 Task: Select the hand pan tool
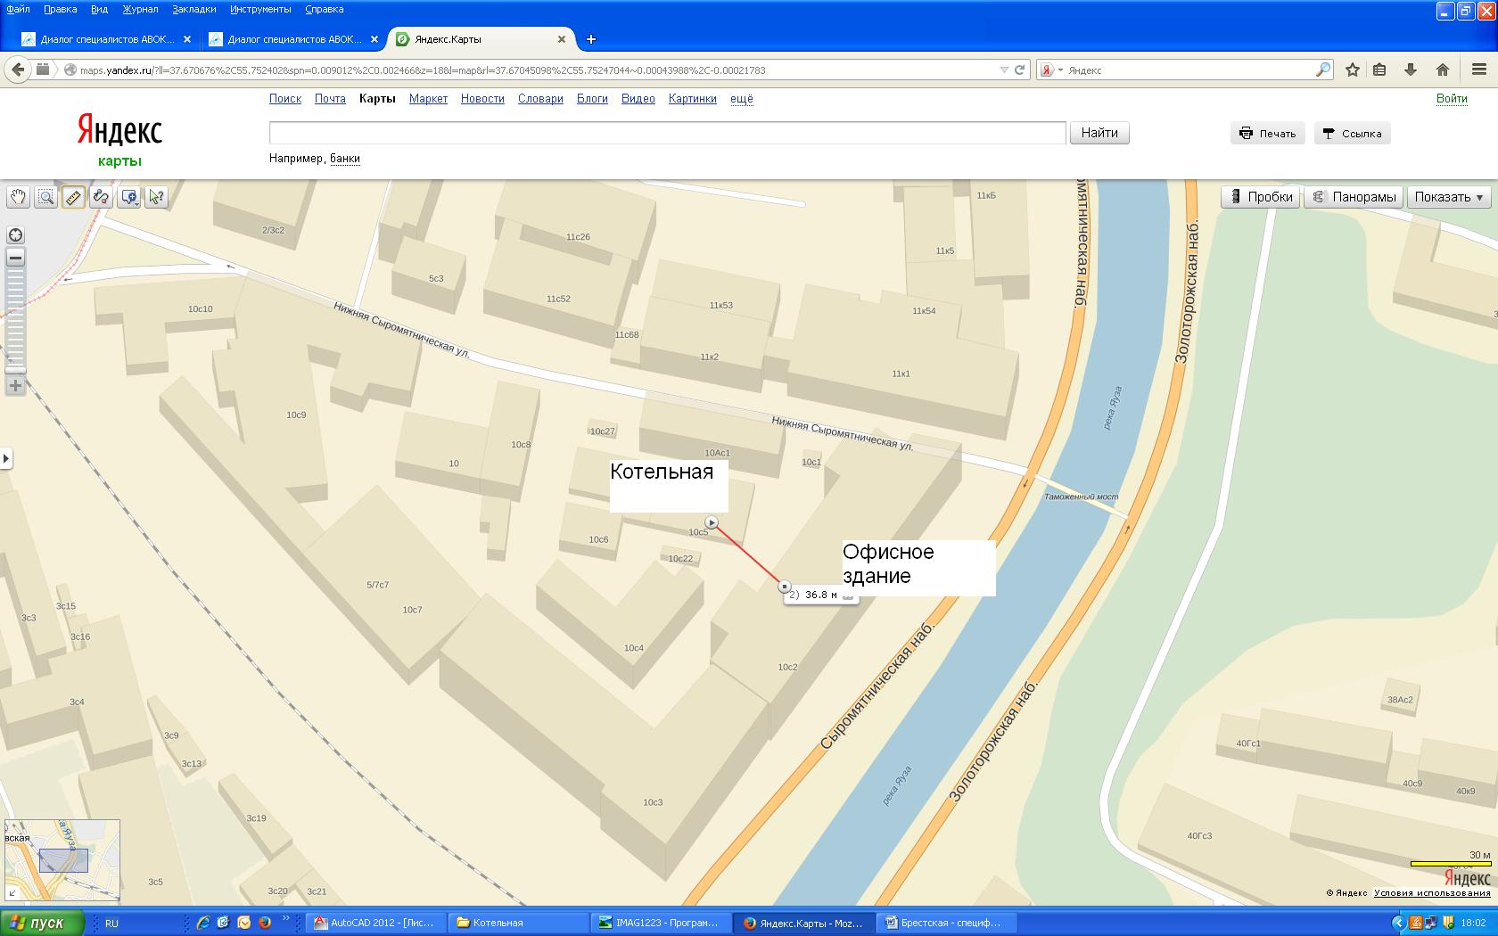click(18, 197)
